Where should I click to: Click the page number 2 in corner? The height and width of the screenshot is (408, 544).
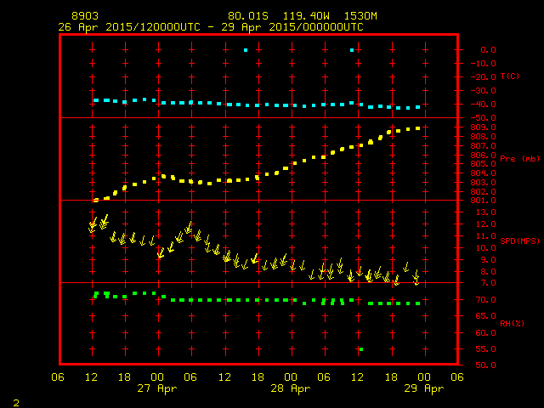point(16,403)
